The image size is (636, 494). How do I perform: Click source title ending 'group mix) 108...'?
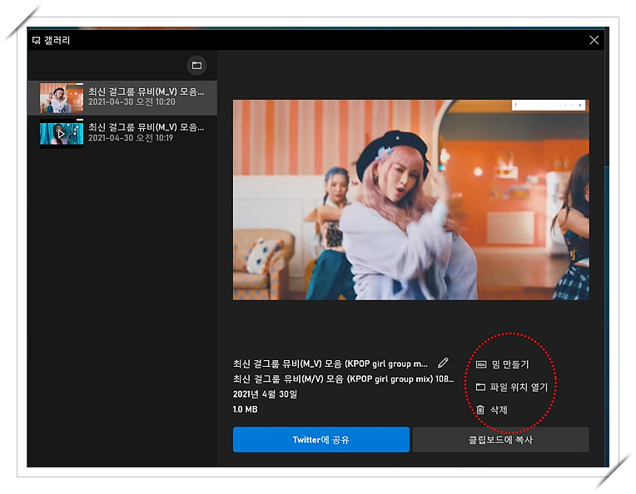coord(343,379)
